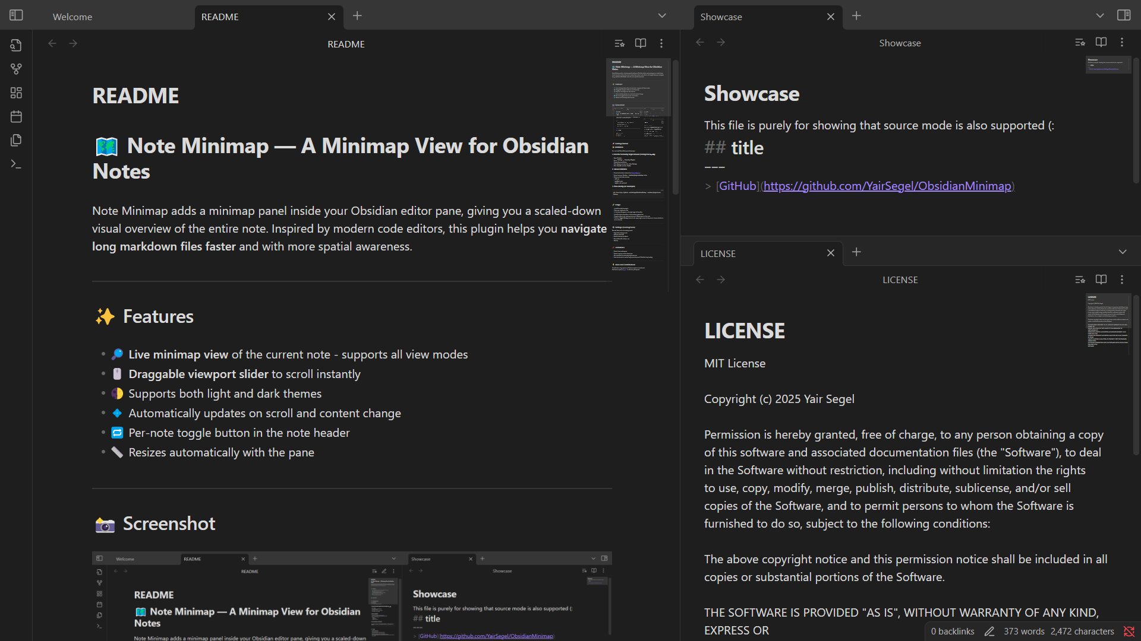Open today's daily note via calendar icon

[16, 116]
